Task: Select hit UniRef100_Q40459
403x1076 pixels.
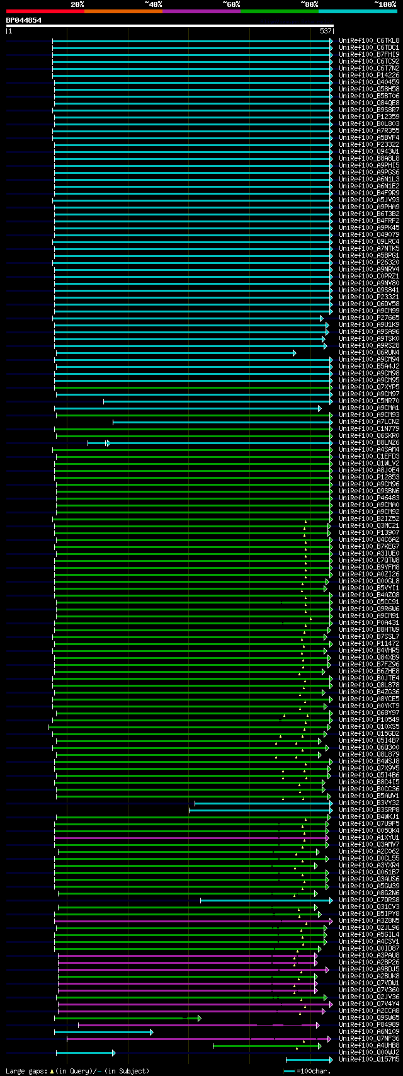Action: point(369,82)
